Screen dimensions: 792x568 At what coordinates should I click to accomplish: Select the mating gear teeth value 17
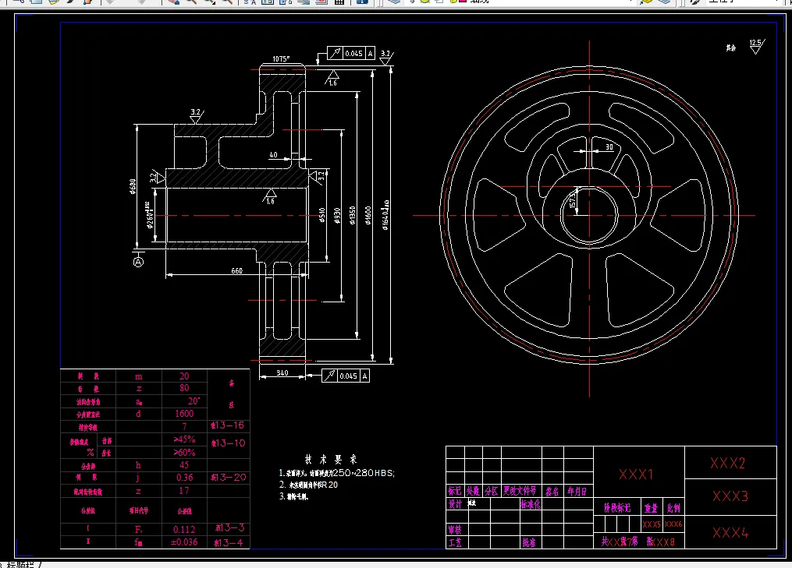(x=184, y=490)
